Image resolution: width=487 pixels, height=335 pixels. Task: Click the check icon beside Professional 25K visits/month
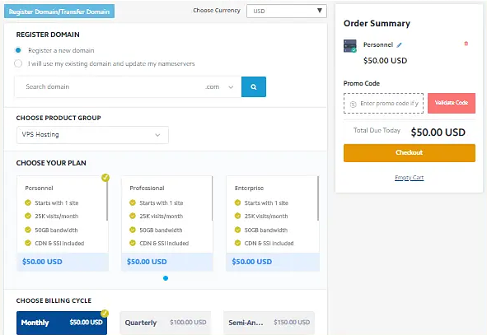[x=133, y=216]
